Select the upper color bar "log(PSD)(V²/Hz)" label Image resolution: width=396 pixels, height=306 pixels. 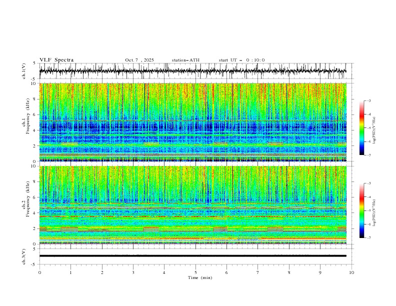click(x=374, y=130)
